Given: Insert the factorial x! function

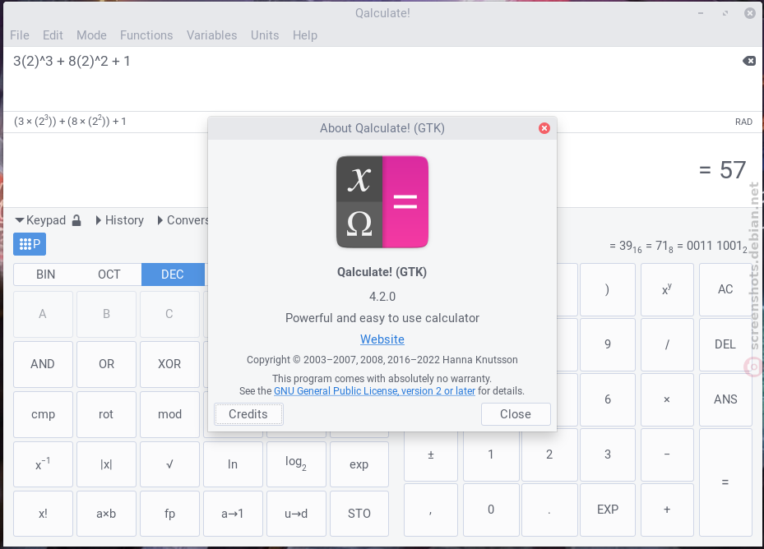Looking at the screenshot, I should (x=43, y=514).
